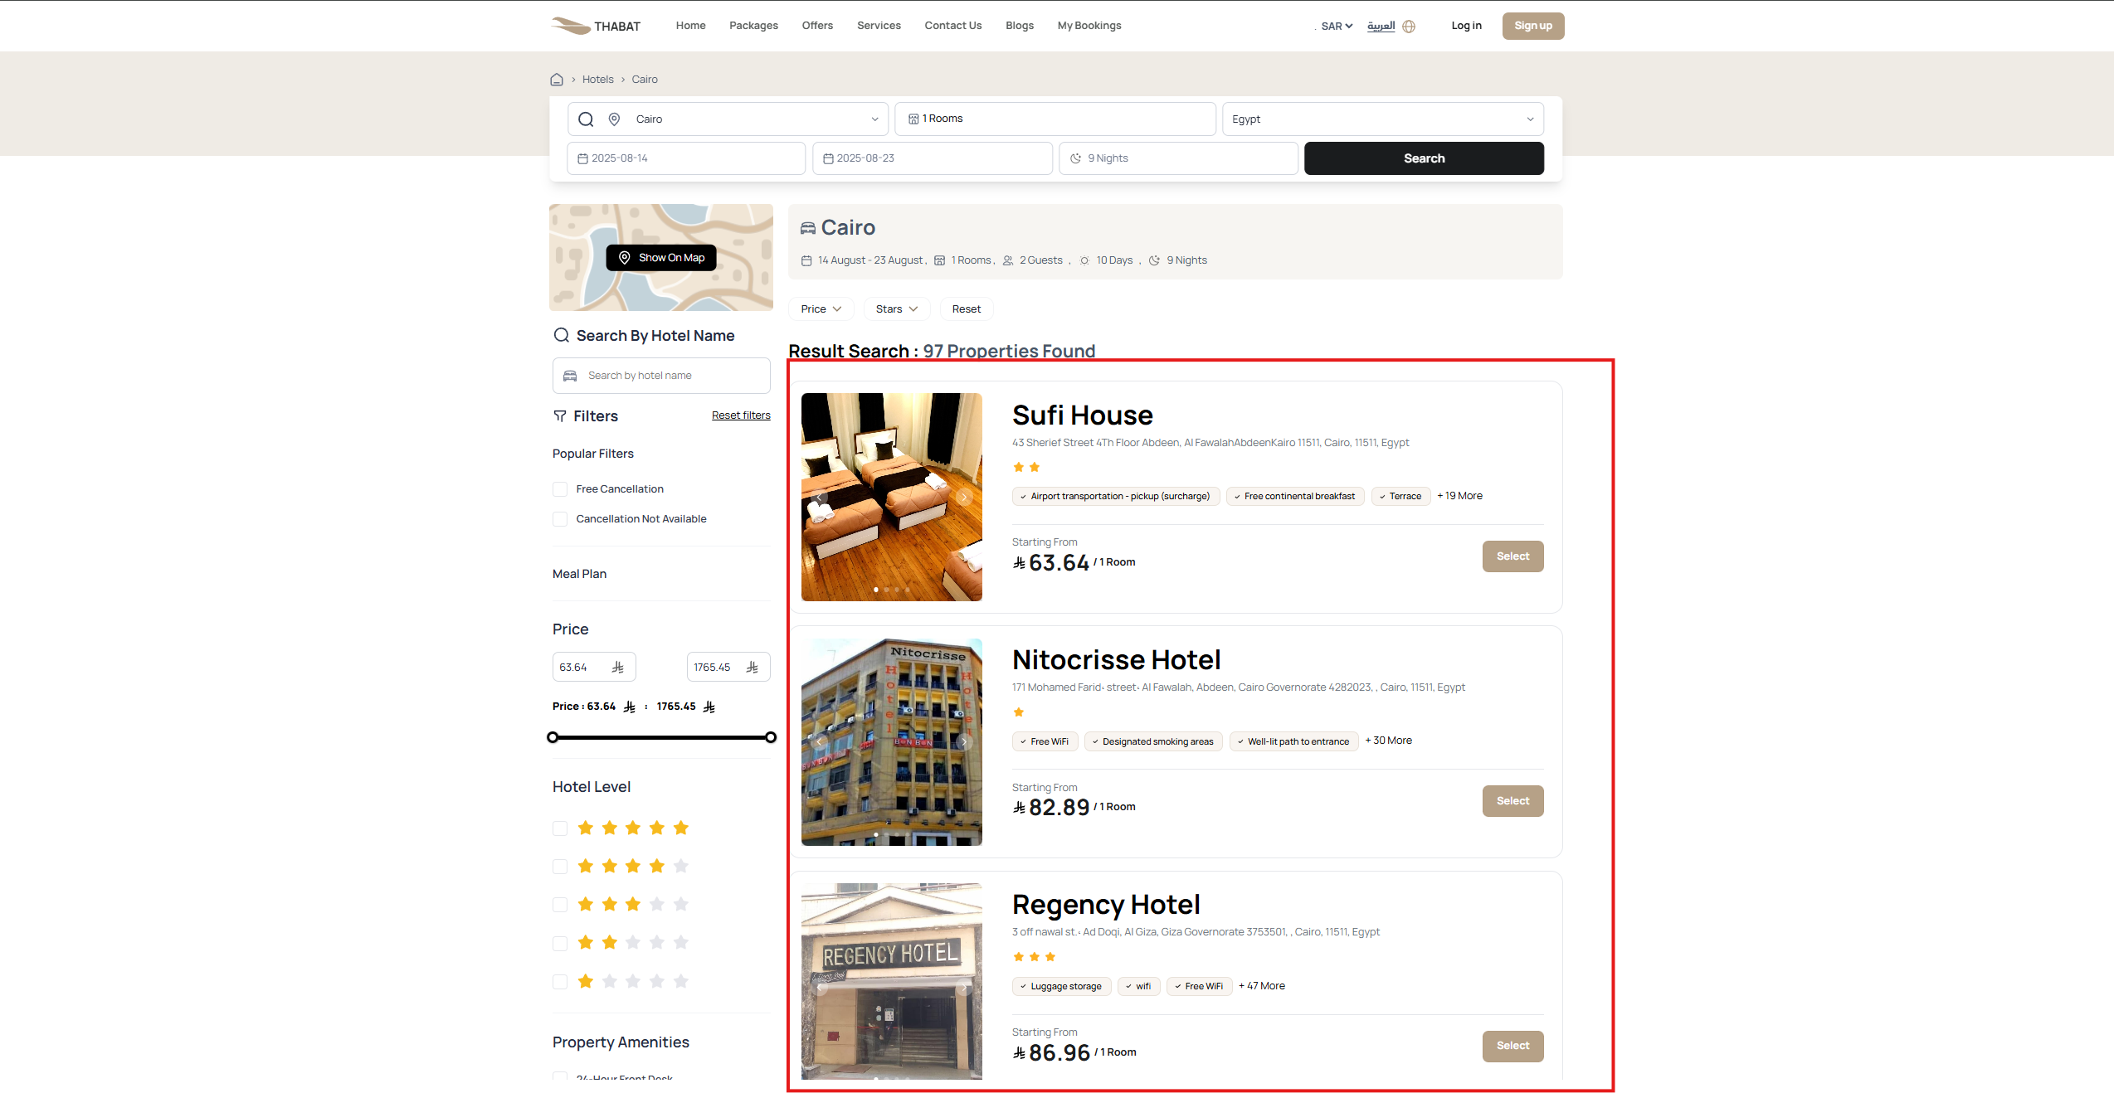Click the THABAT logo
The height and width of the screenshot is (1093, 2114).
[596, 26]
